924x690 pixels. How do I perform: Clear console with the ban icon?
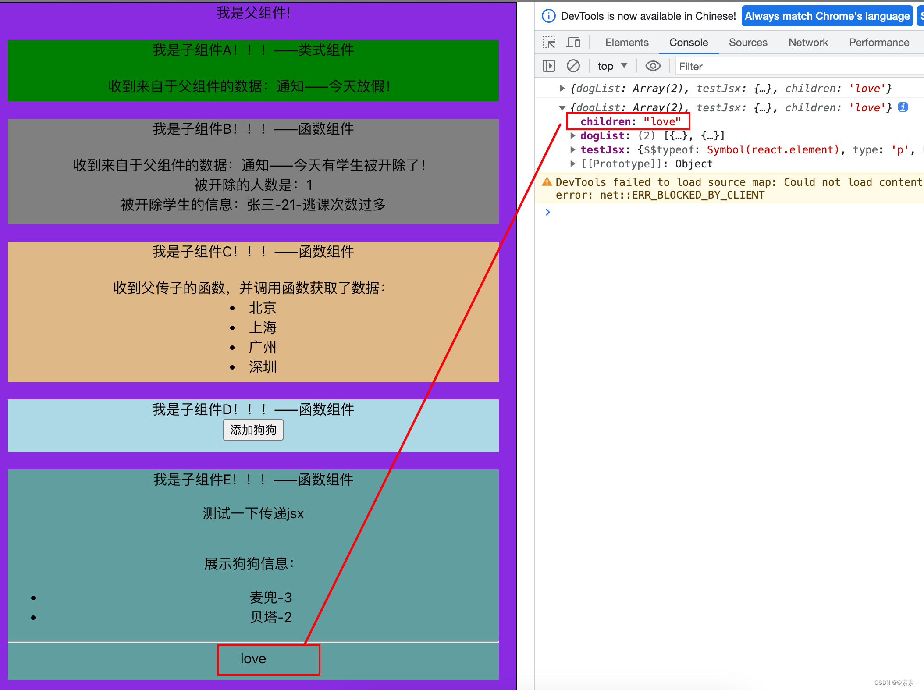point(573,66)
